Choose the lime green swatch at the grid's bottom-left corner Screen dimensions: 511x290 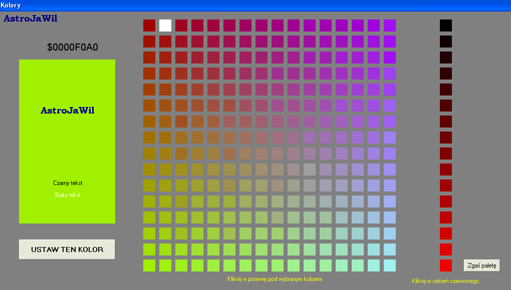click(x=149, y=265)
